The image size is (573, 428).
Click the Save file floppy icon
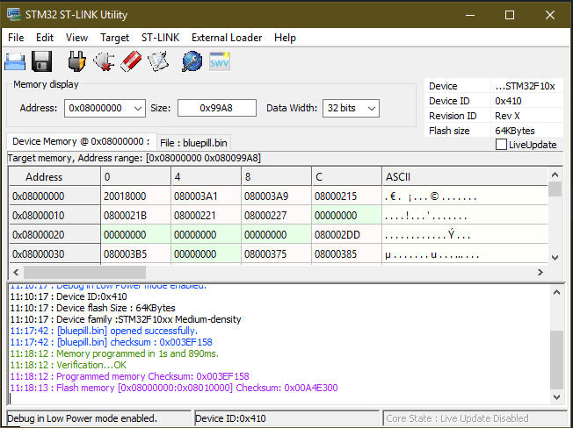click(41, 61)
